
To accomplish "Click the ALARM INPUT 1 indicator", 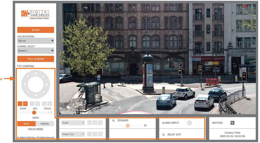I will click(189, 123).
